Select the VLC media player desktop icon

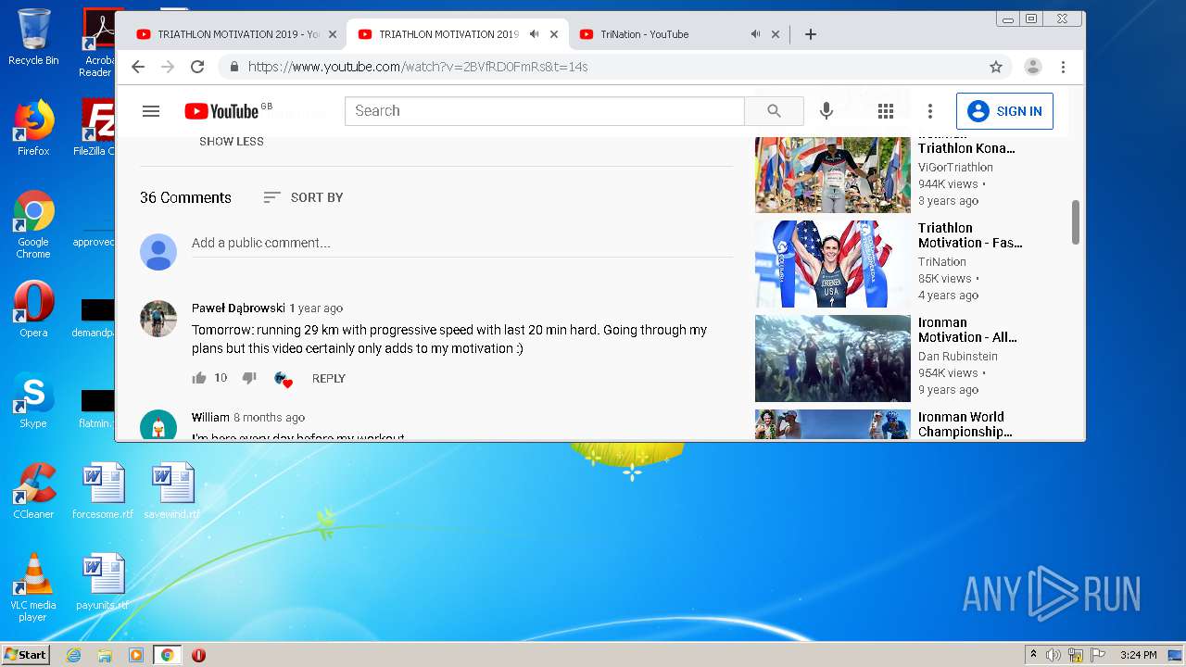point(33,587)
